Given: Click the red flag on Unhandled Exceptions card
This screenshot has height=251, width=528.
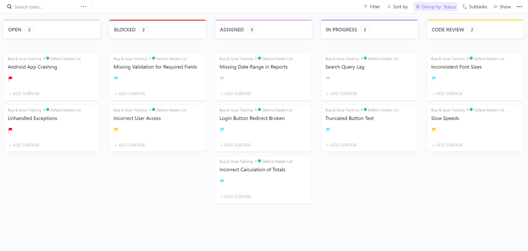Looking at the screenshot, I should click(x=11, y=130).
